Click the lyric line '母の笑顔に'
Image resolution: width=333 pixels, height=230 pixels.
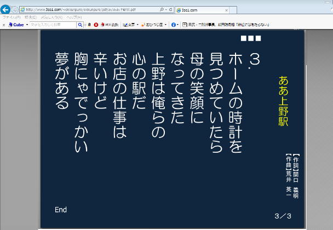[x=197, y=88]
